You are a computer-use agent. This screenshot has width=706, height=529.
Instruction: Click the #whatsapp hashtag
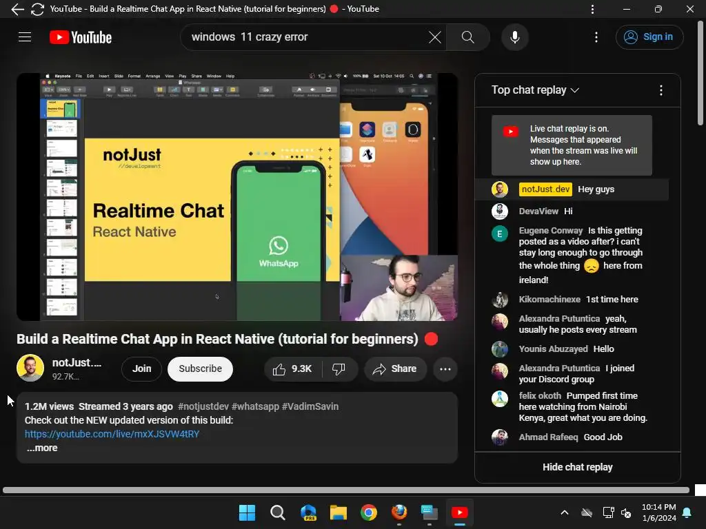coord(255,406)
